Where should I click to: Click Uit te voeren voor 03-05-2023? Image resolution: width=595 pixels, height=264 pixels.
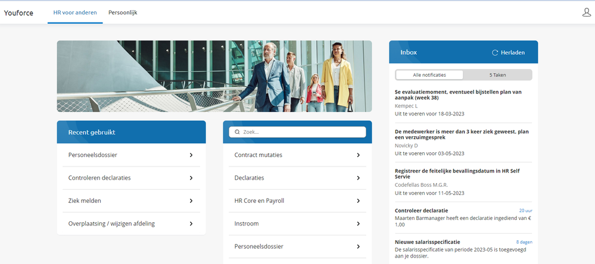(429, 153)
